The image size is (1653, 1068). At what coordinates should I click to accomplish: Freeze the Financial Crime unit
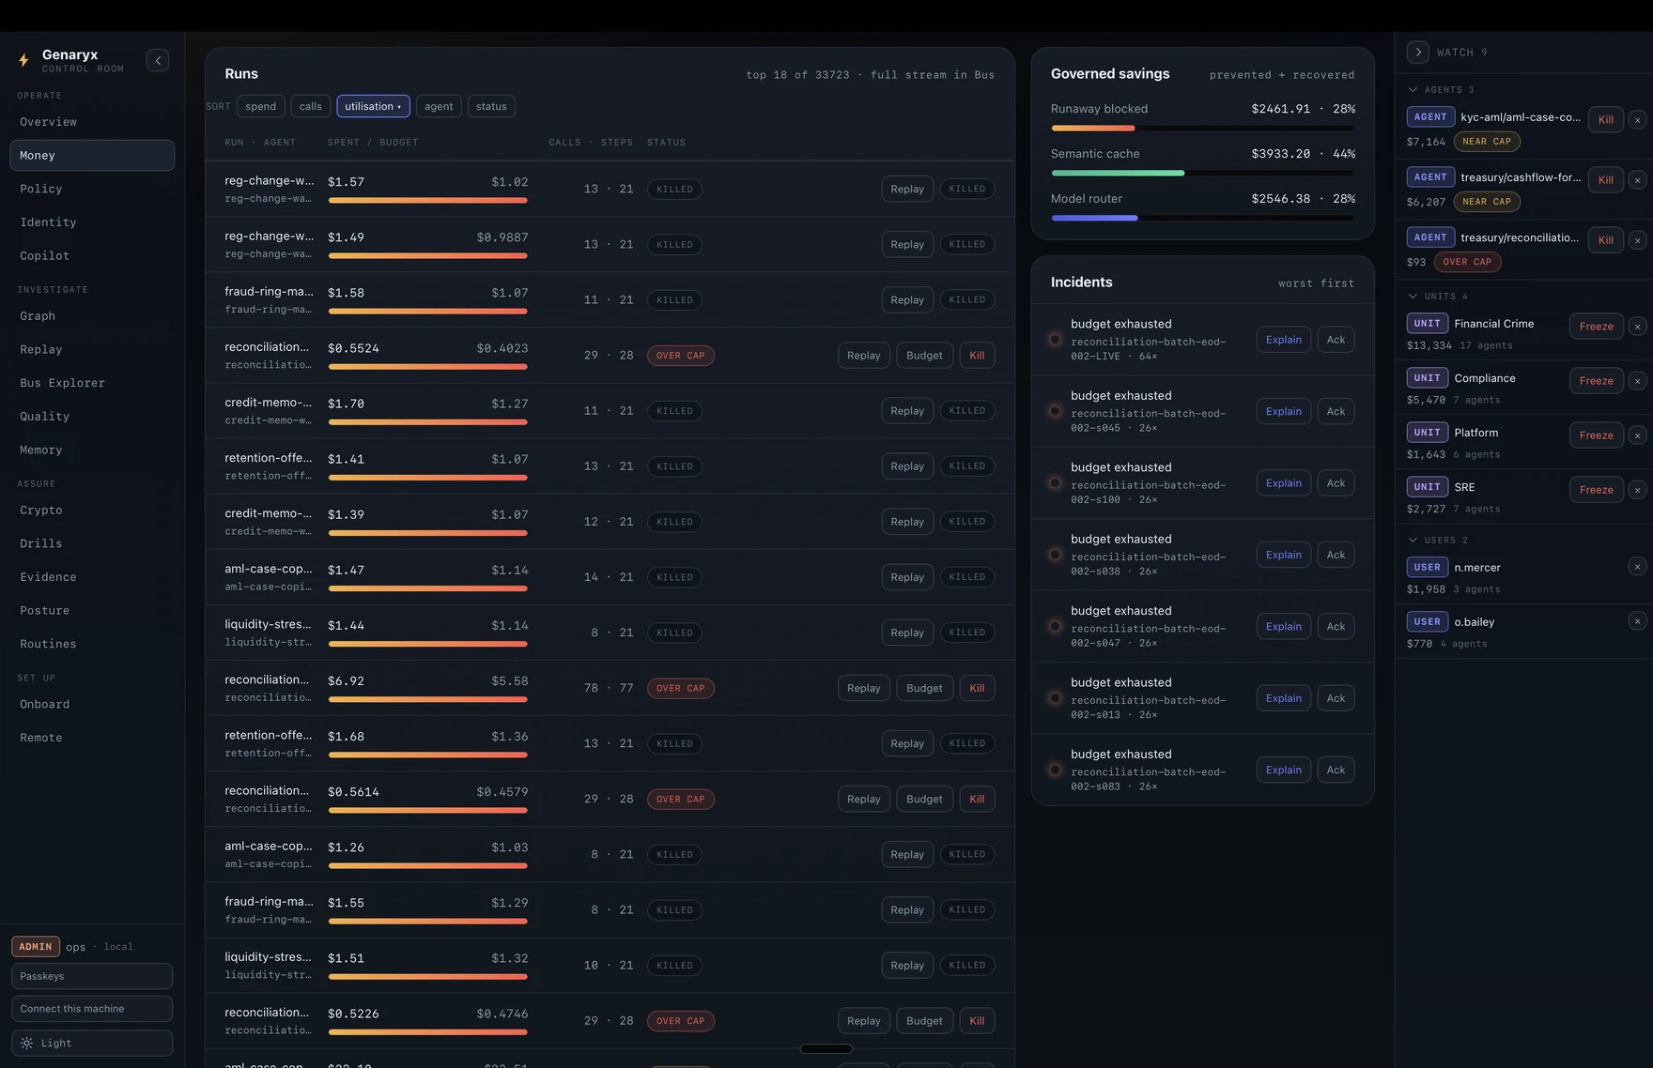[1597, 327]
